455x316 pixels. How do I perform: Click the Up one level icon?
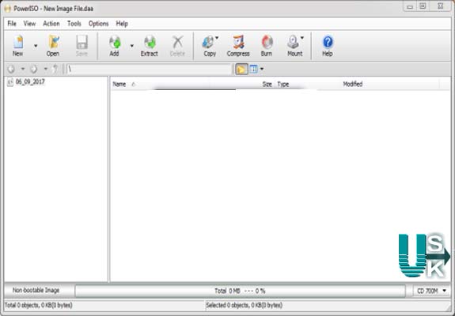point(55,69)
